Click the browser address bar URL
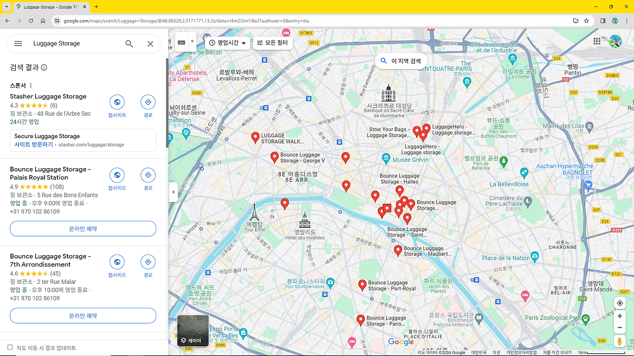The width and height of the screenshot is (634, 356). coord(186,21)
